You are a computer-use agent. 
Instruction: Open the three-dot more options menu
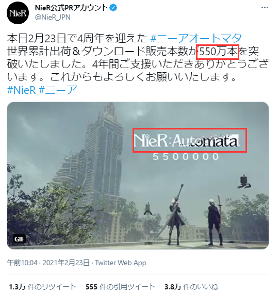click(265, 8)
